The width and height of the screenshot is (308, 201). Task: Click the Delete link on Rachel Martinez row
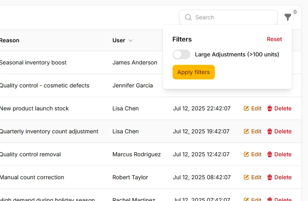(x=279, y=199)
